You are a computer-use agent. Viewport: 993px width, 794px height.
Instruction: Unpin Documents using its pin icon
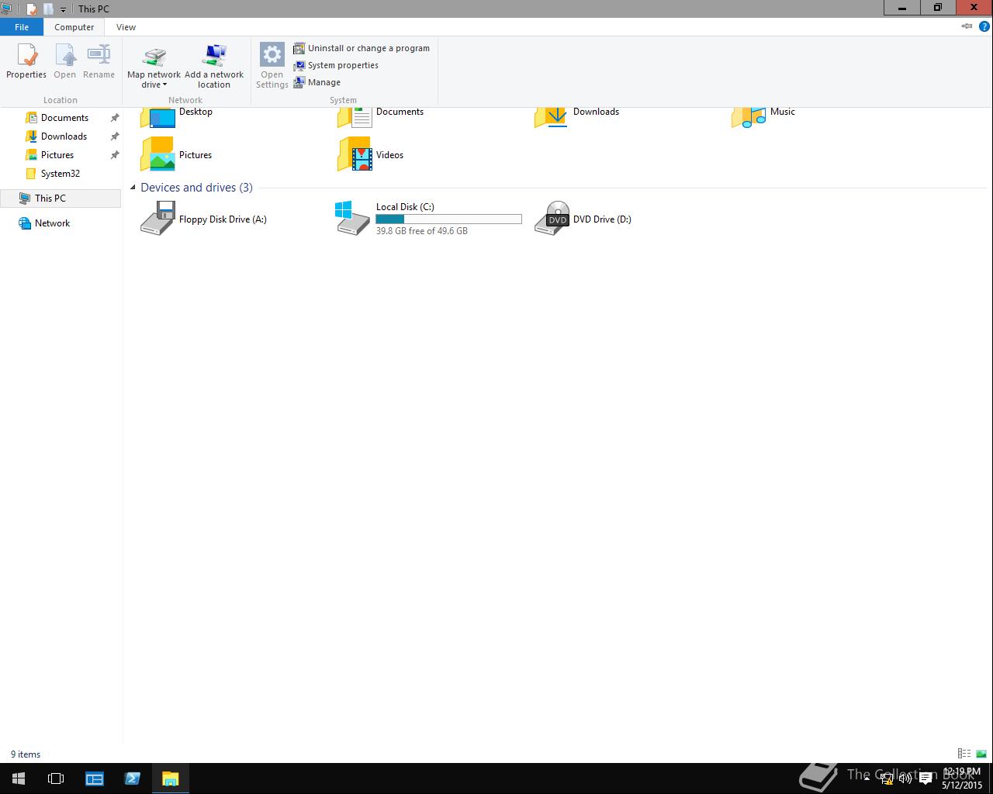pyautogui.click(x=115, y=118)
